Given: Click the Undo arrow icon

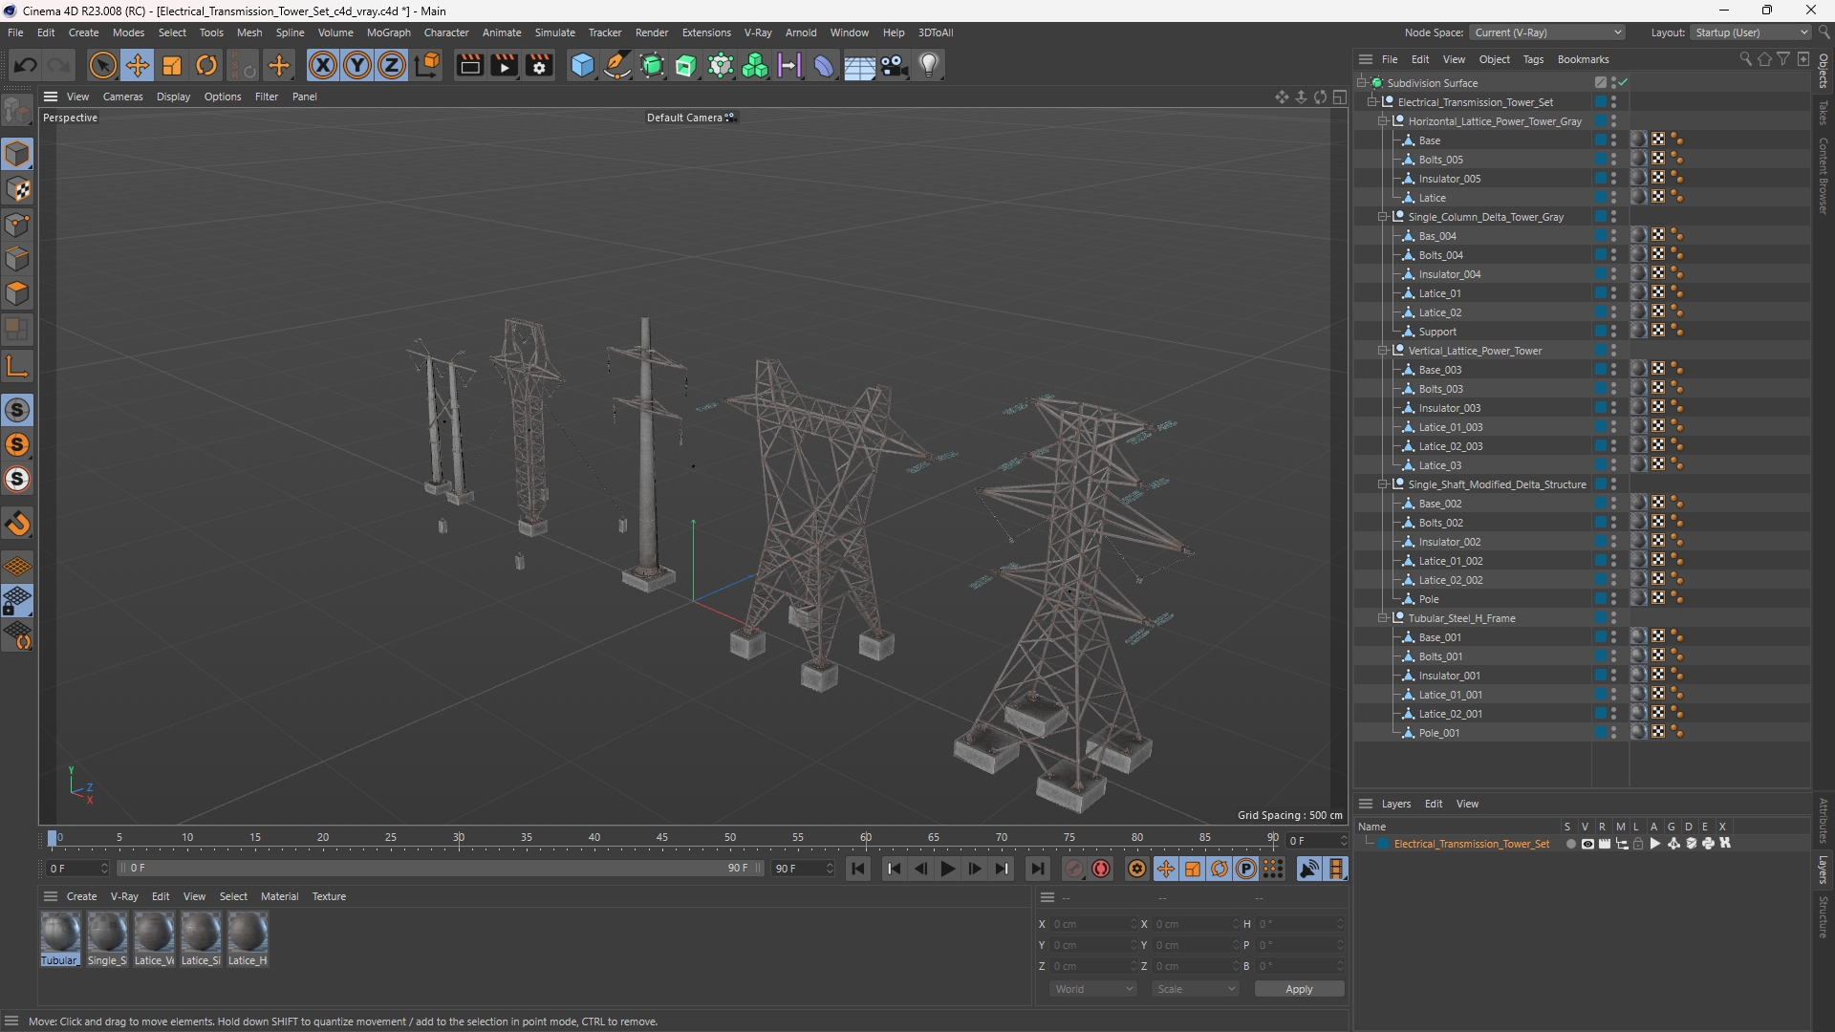Looking at the screenshot, I should (x=26, y=65).
